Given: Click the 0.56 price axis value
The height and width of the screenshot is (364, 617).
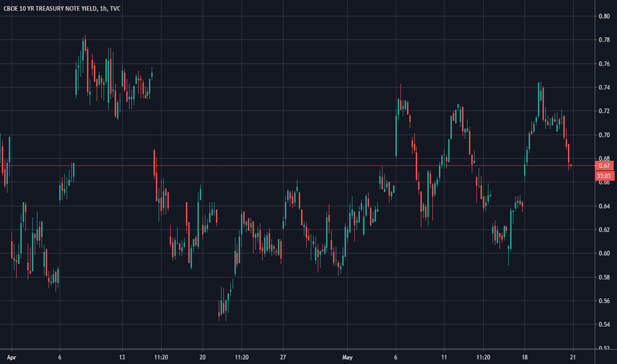Looking at the screenshot, I should click(x=604, y=301).
